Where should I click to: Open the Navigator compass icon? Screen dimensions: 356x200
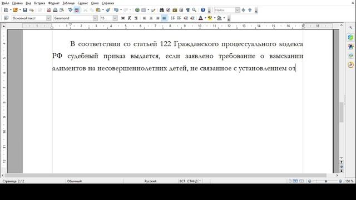click(168, 10)
